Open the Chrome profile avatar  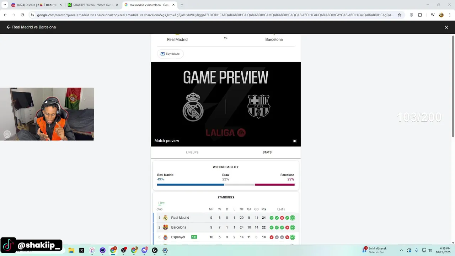click(x=441, y=15)
